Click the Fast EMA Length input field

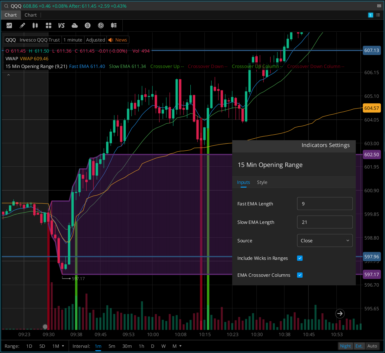point(324,204)
